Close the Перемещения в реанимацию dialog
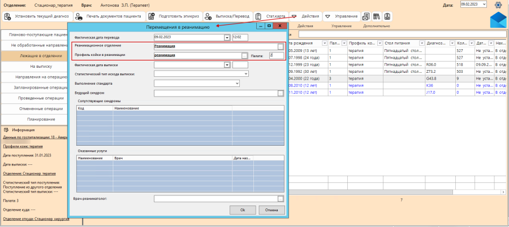The image size is (509, 227). [x=279, y=25]
